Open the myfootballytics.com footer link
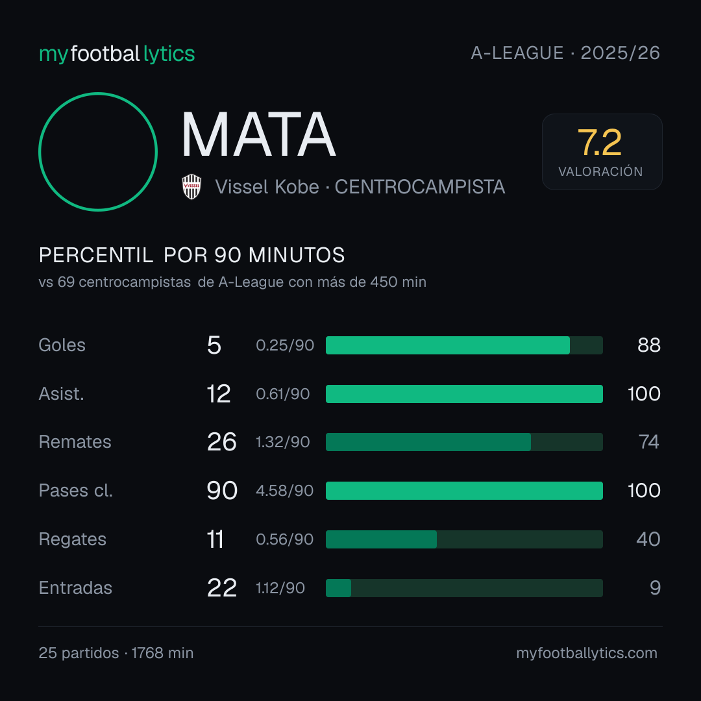Image resolution: width=701 pixels, height=701 pixels. click(587, 653)
